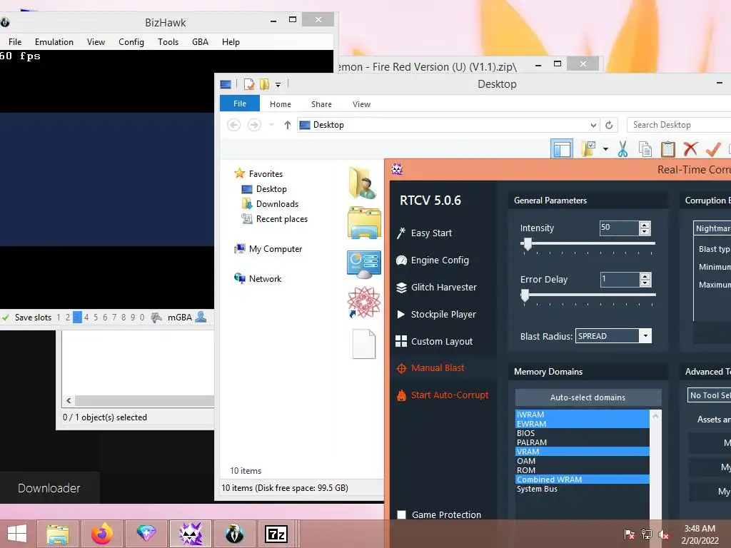Open BizHawk Emulation menu
The image size is (731, 548).
pyautogui.click(x=54, y=42)
